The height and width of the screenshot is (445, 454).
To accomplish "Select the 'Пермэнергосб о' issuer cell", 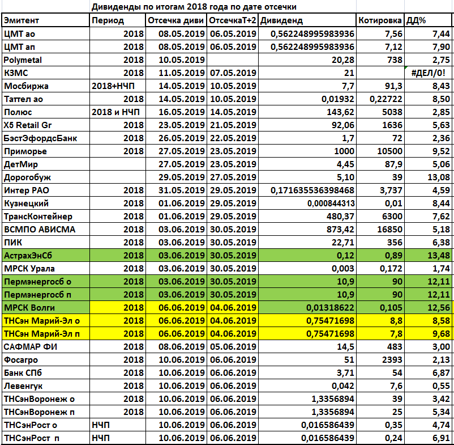I will 46,282.
